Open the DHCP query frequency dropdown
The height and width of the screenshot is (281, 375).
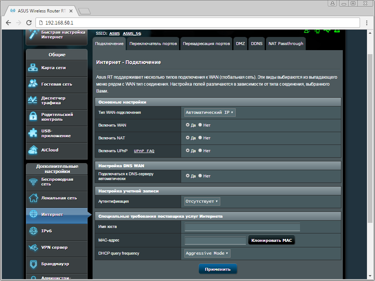[x=207, y=253]
